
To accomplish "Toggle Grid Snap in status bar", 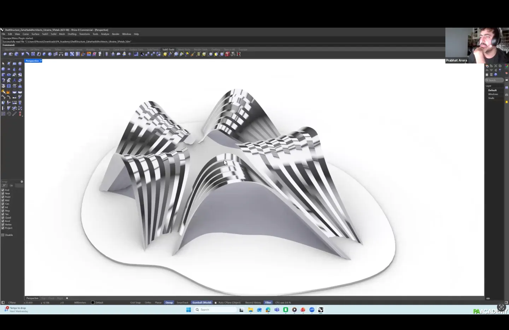I will (x=135, y=303).
